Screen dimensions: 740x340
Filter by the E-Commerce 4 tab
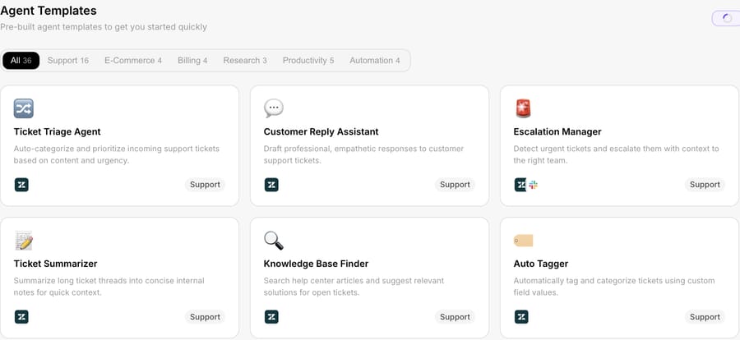pyautogui.click(x=133, y=60)
